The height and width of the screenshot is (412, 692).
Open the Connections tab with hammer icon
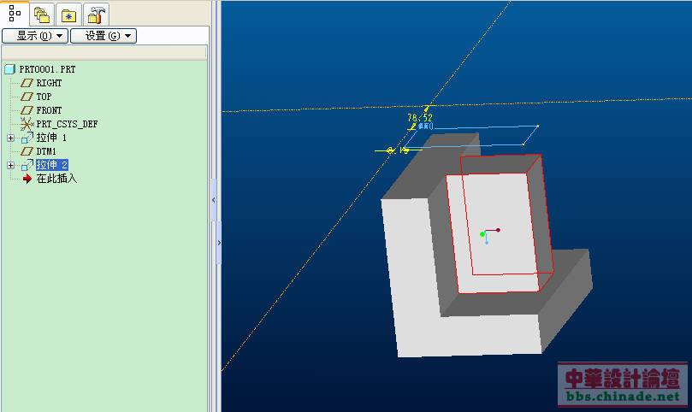point(96,15)
